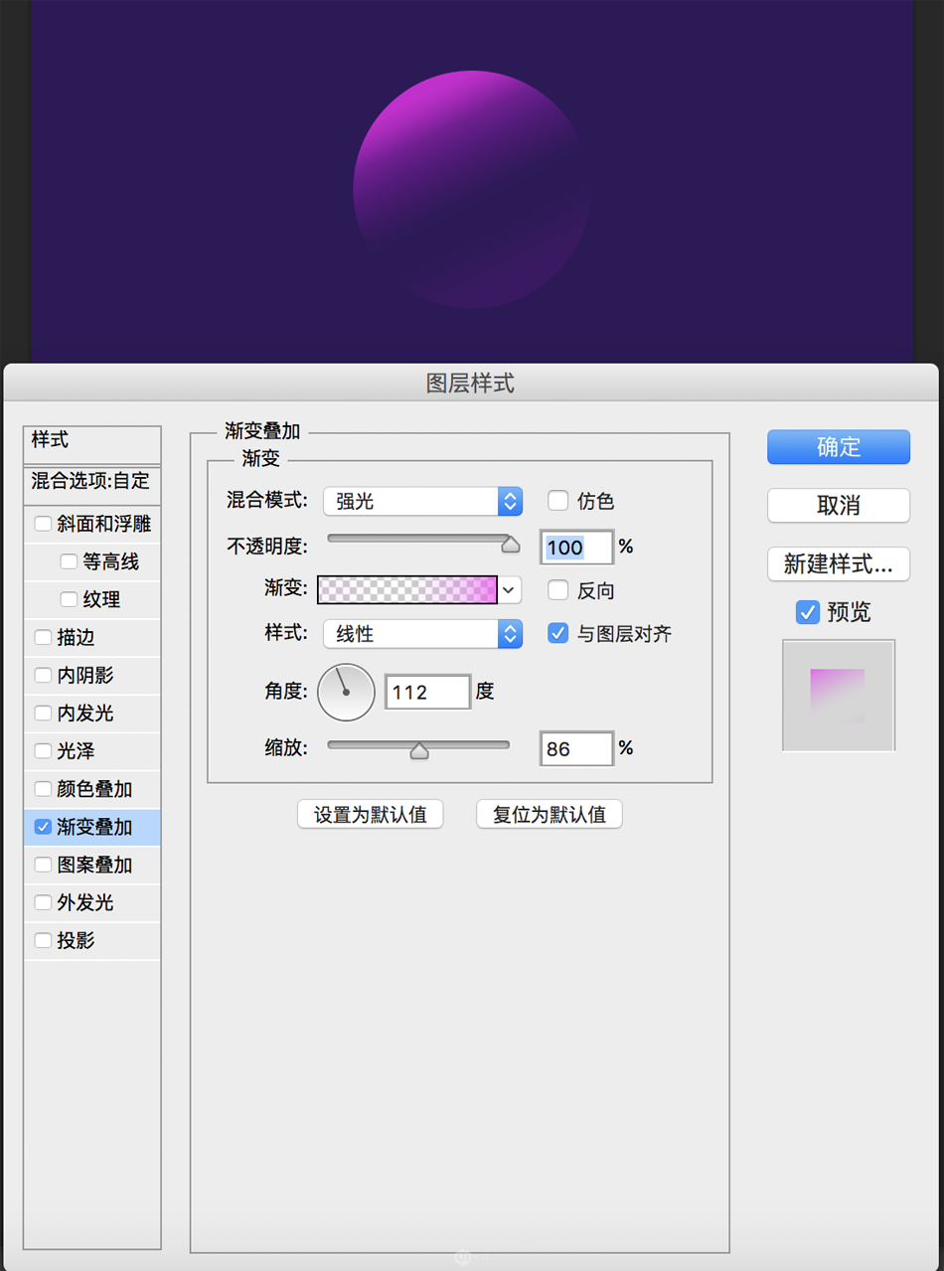The height and width of the screenshot is (1271, 944).
Task: Toggle the 反向 reverse checkbox
Action: [x=558, y=590]
